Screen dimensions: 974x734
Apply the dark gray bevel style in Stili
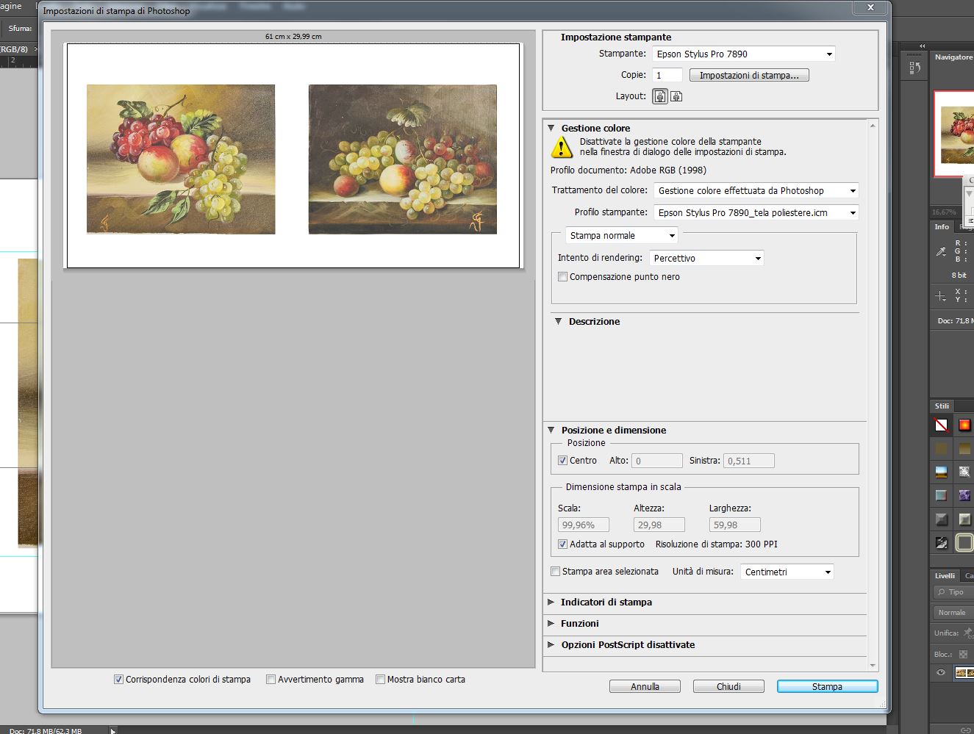[x=941, y=519]
